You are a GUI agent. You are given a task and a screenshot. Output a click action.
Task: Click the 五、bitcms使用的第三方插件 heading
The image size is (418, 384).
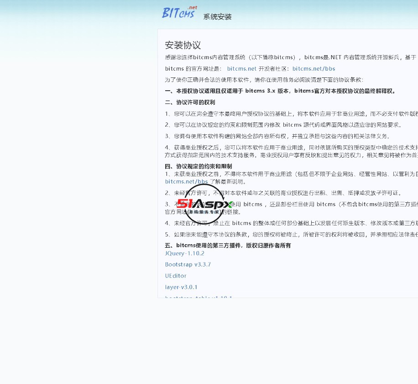[228, 246]
